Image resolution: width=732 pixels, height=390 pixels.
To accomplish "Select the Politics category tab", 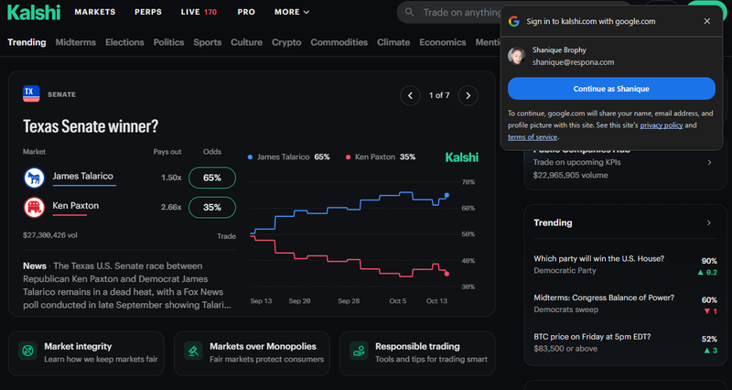I will coord(168,42).
